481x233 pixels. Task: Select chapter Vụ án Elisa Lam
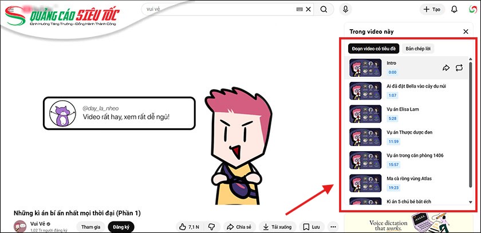(403, 109)
